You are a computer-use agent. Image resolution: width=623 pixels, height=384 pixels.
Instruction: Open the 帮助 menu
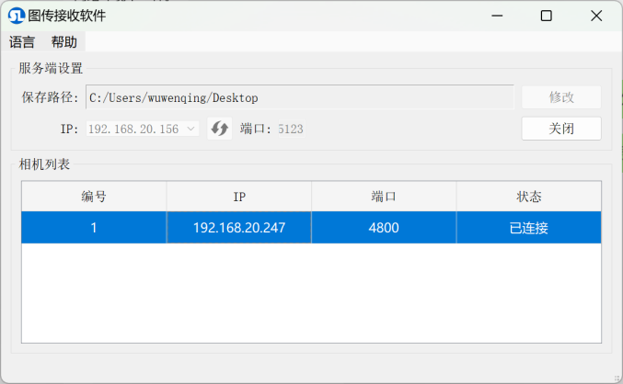pyautogui.click(x=63, y=41)
